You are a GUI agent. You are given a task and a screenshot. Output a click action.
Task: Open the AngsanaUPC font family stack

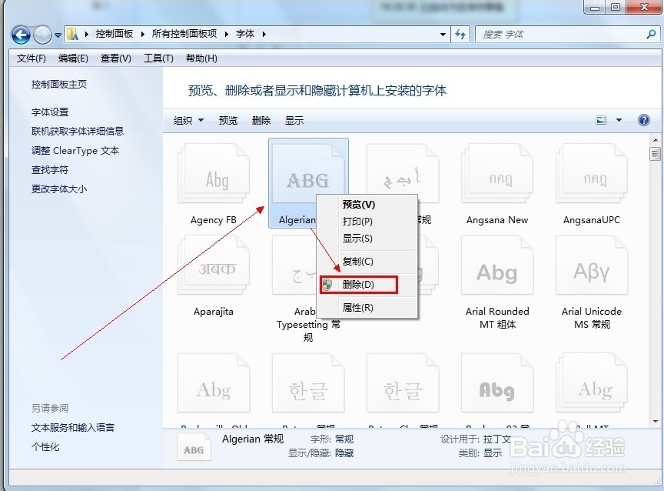pyautogui.click(x=591, y=177)
